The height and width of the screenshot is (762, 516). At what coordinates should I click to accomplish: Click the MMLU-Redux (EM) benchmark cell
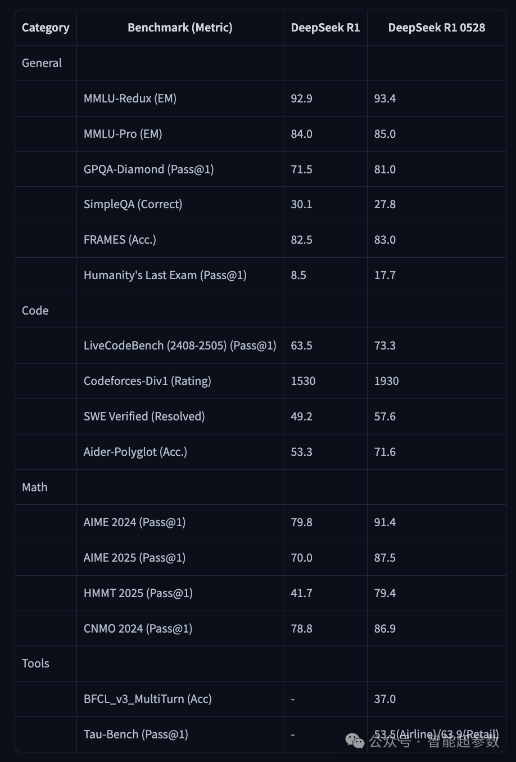(x=130, y=98)
